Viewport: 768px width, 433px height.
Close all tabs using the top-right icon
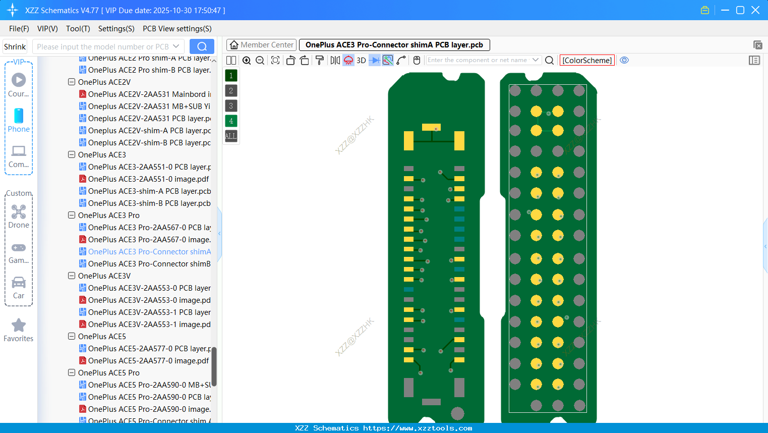pos(757,45)
